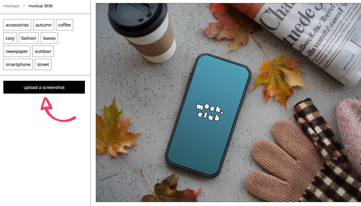
Task: Pick the 'leaves' tag
Action: tap(49, 38)
